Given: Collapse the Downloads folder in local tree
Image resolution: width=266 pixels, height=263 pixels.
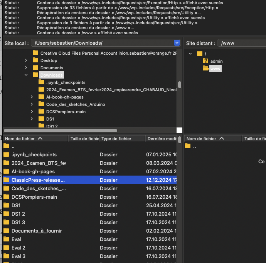Looking at the screenshot, I should 26,75.
